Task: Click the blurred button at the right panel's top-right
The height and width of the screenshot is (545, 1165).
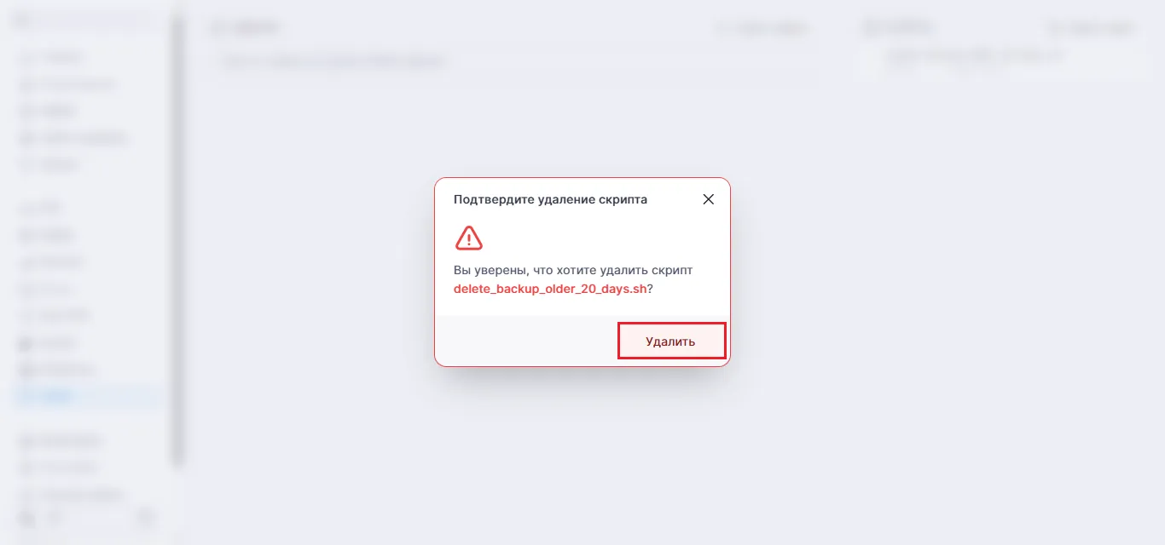Action: coord(1091,28)
